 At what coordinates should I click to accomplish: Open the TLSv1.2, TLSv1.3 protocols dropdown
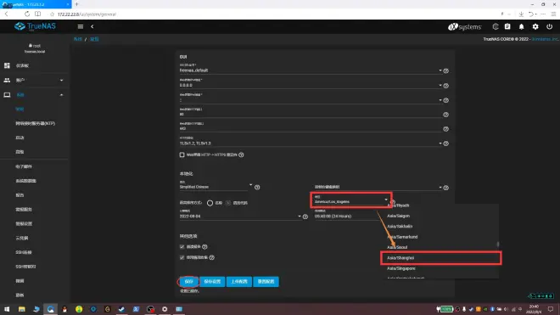click(x=310, y=143)
